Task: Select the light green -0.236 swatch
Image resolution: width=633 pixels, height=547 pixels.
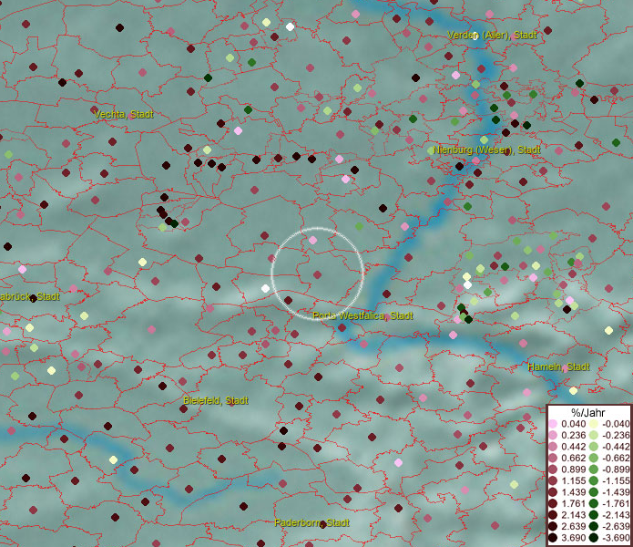Action: [x=594, y=435]
